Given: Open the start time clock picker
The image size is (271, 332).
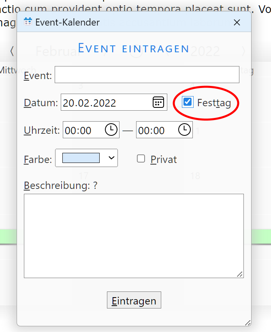Looking at the screenshot, I should (x=111, y=130).
